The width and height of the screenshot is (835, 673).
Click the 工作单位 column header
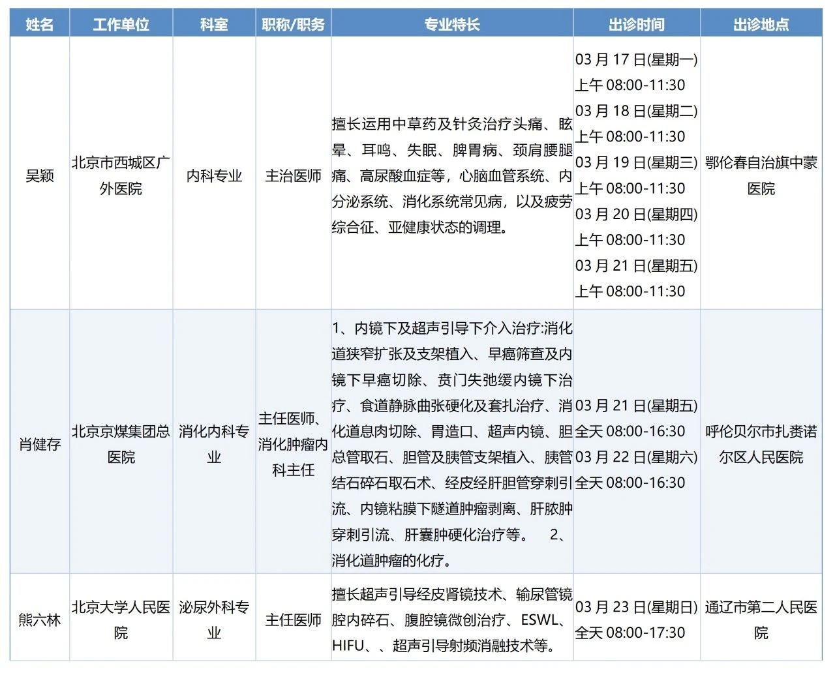(x=121, y=25)
